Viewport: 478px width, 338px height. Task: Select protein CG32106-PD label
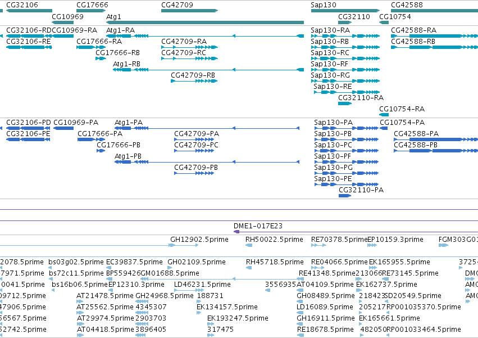point(29,123)
